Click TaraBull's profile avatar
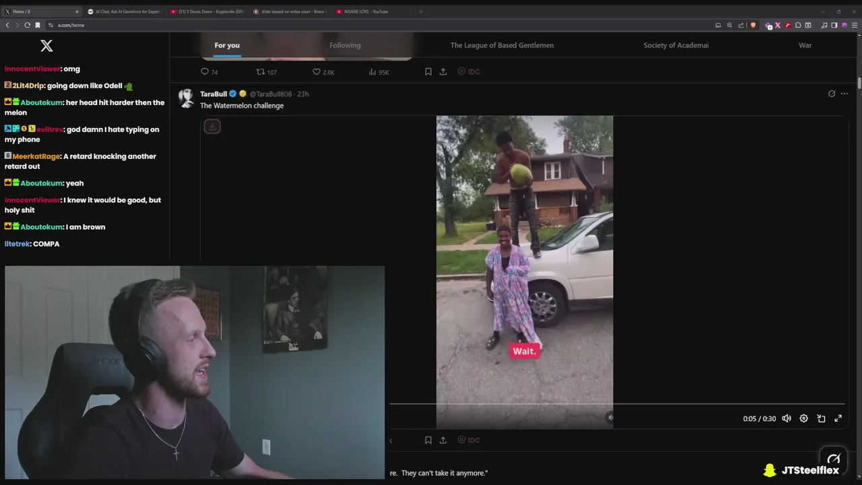Viewport: 862px width, 485px height. [187, 98]
